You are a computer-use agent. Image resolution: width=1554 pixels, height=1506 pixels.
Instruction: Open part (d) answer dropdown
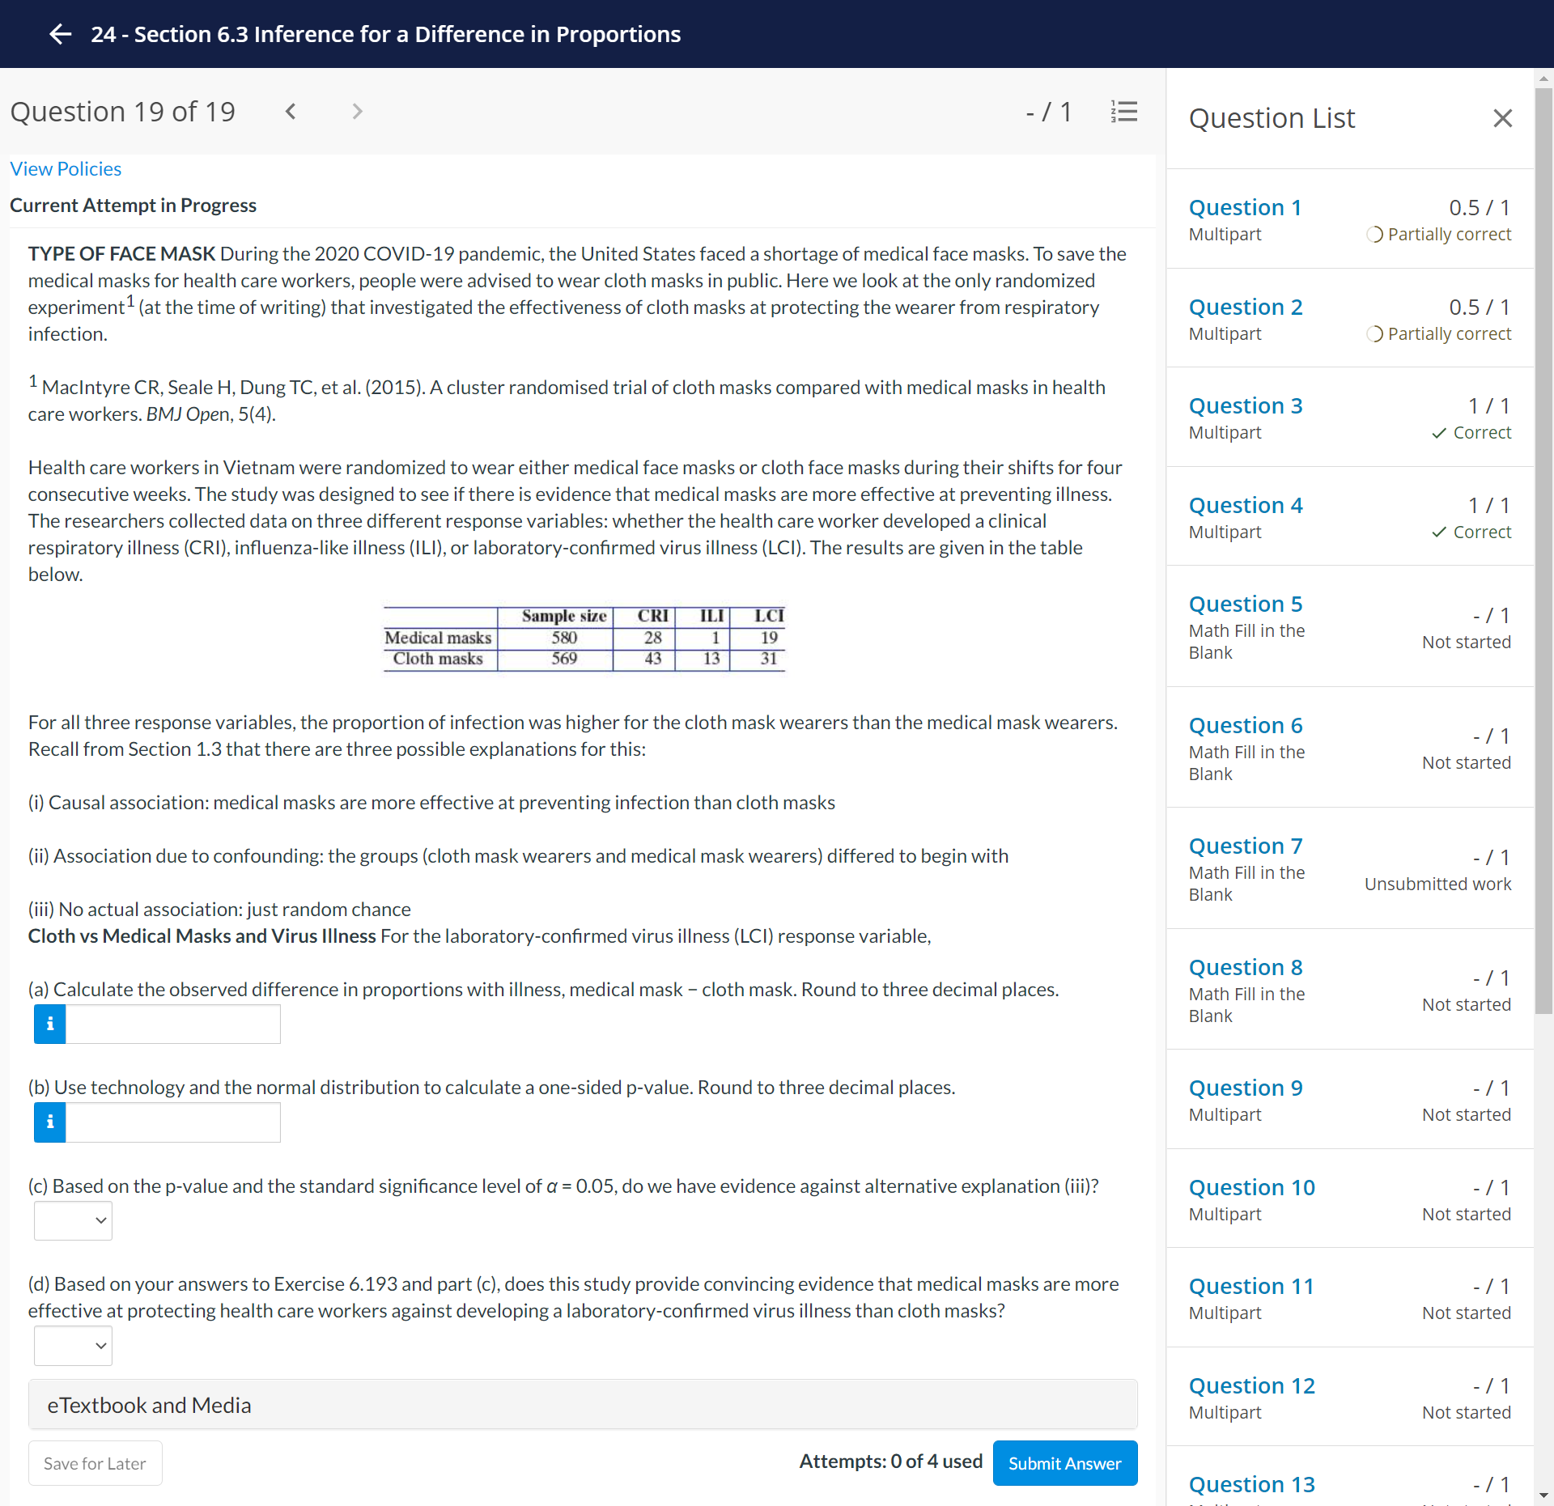(x=73, y=1345)
